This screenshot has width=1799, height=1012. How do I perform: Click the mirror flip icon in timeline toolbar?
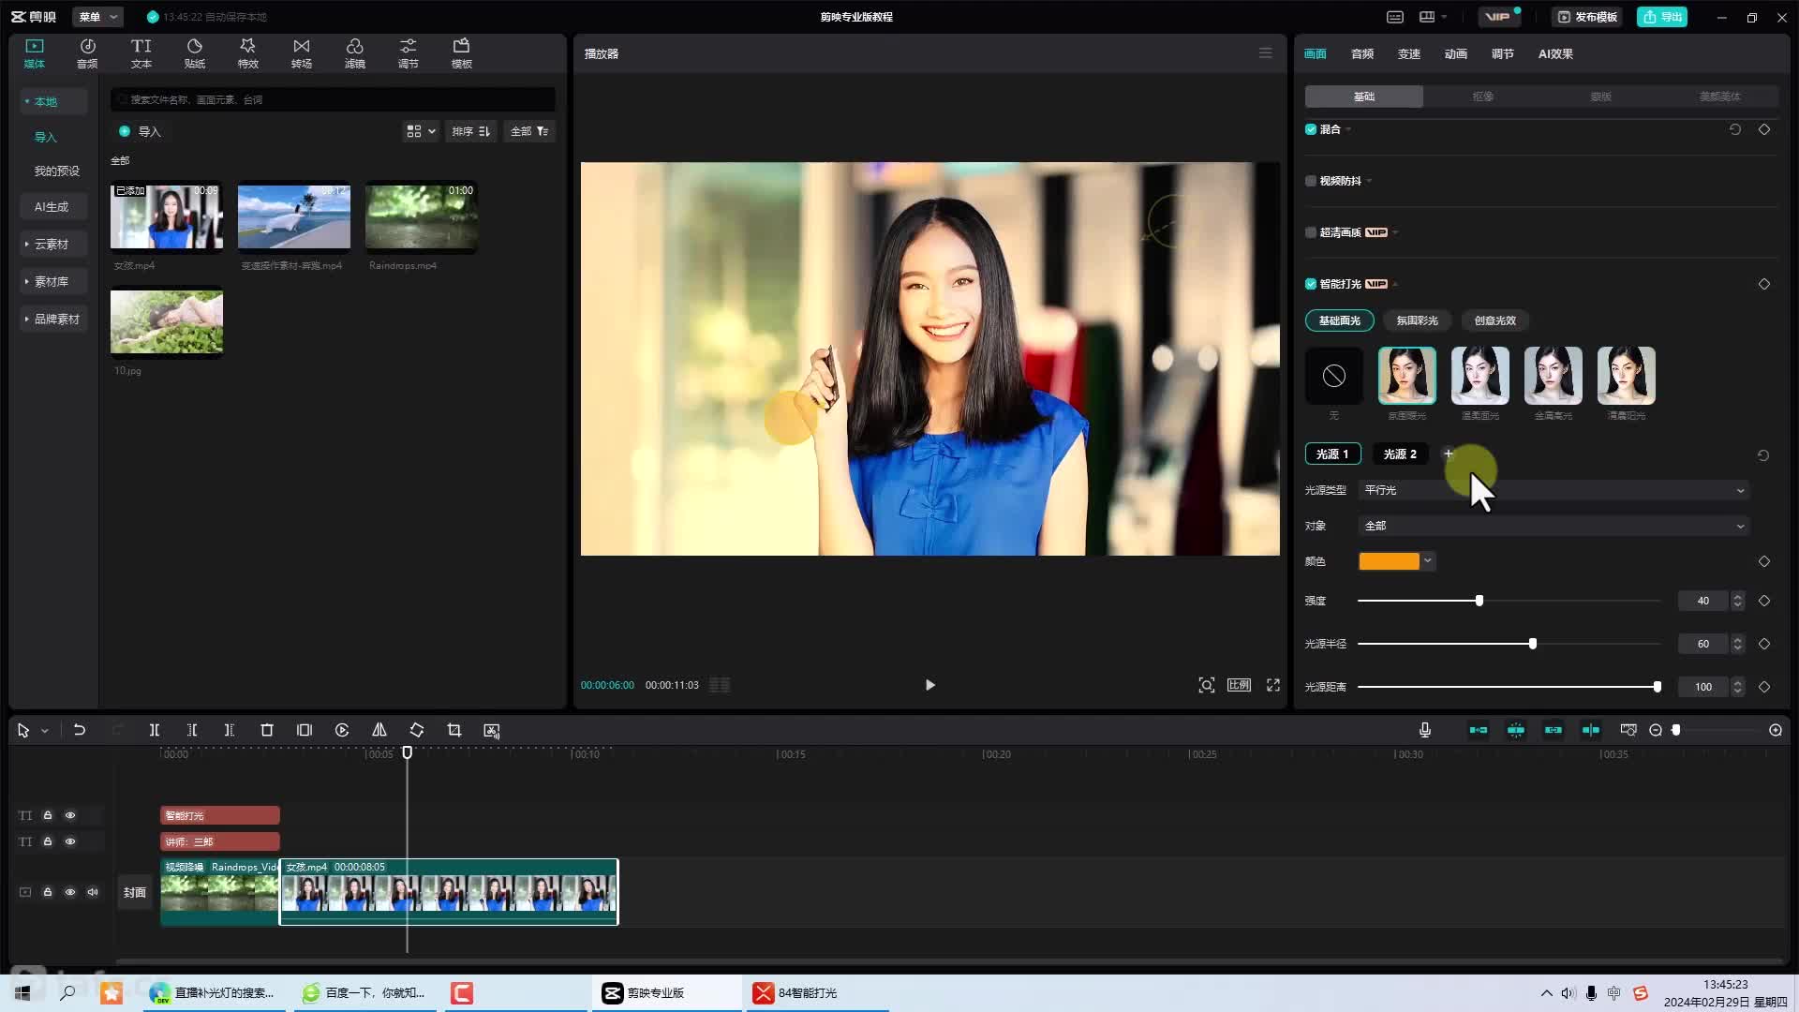[x=379, y=730]
